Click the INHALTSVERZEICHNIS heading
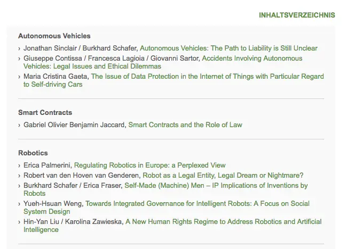This screenshot has height=249, width=347. [297, 15]
